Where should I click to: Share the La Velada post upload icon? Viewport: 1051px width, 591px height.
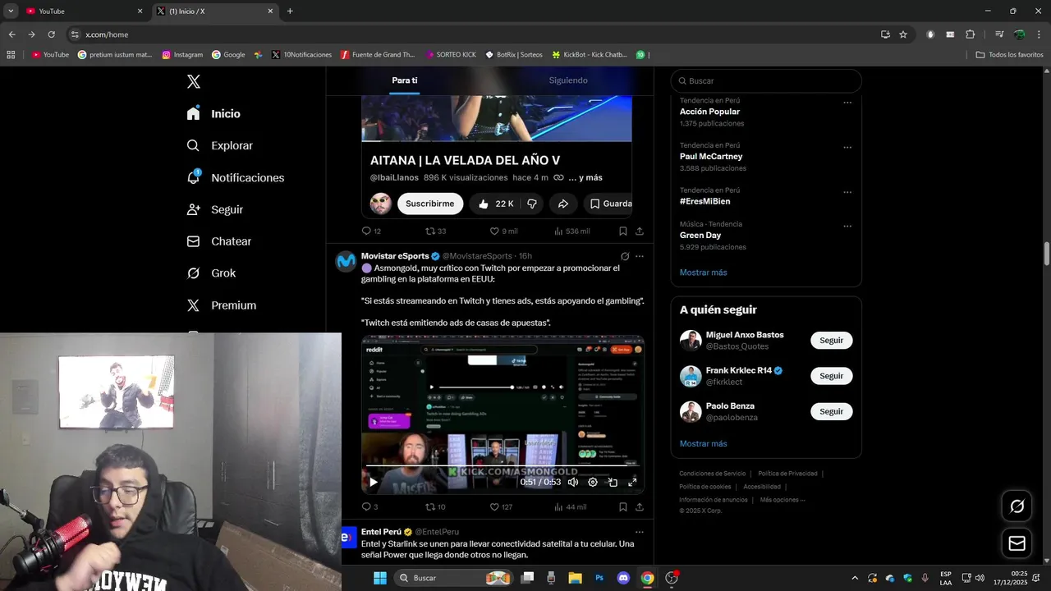pyautogui.click(x=640, y=231)
